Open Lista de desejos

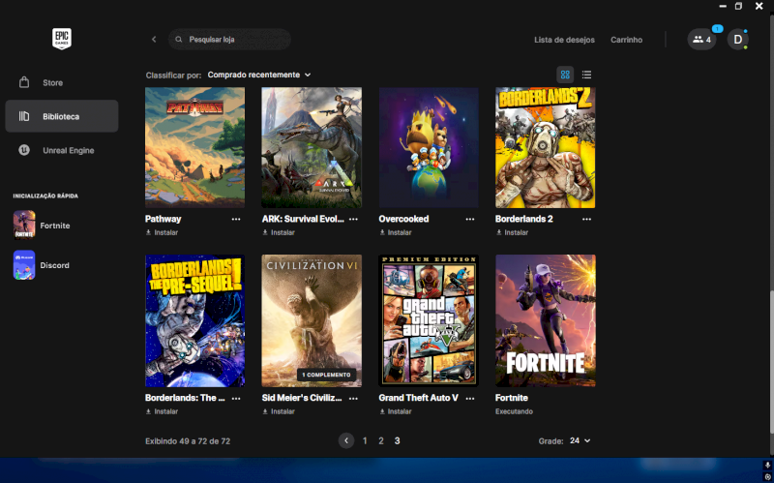[x=564, y=40]
